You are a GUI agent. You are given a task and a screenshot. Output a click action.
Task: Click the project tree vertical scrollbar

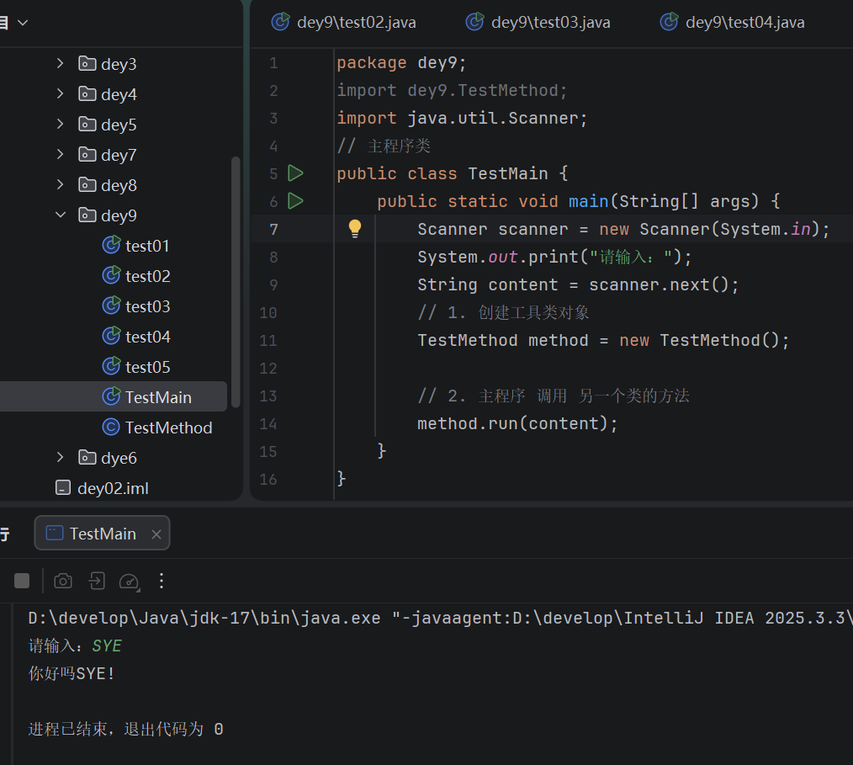tap(236, 283)
